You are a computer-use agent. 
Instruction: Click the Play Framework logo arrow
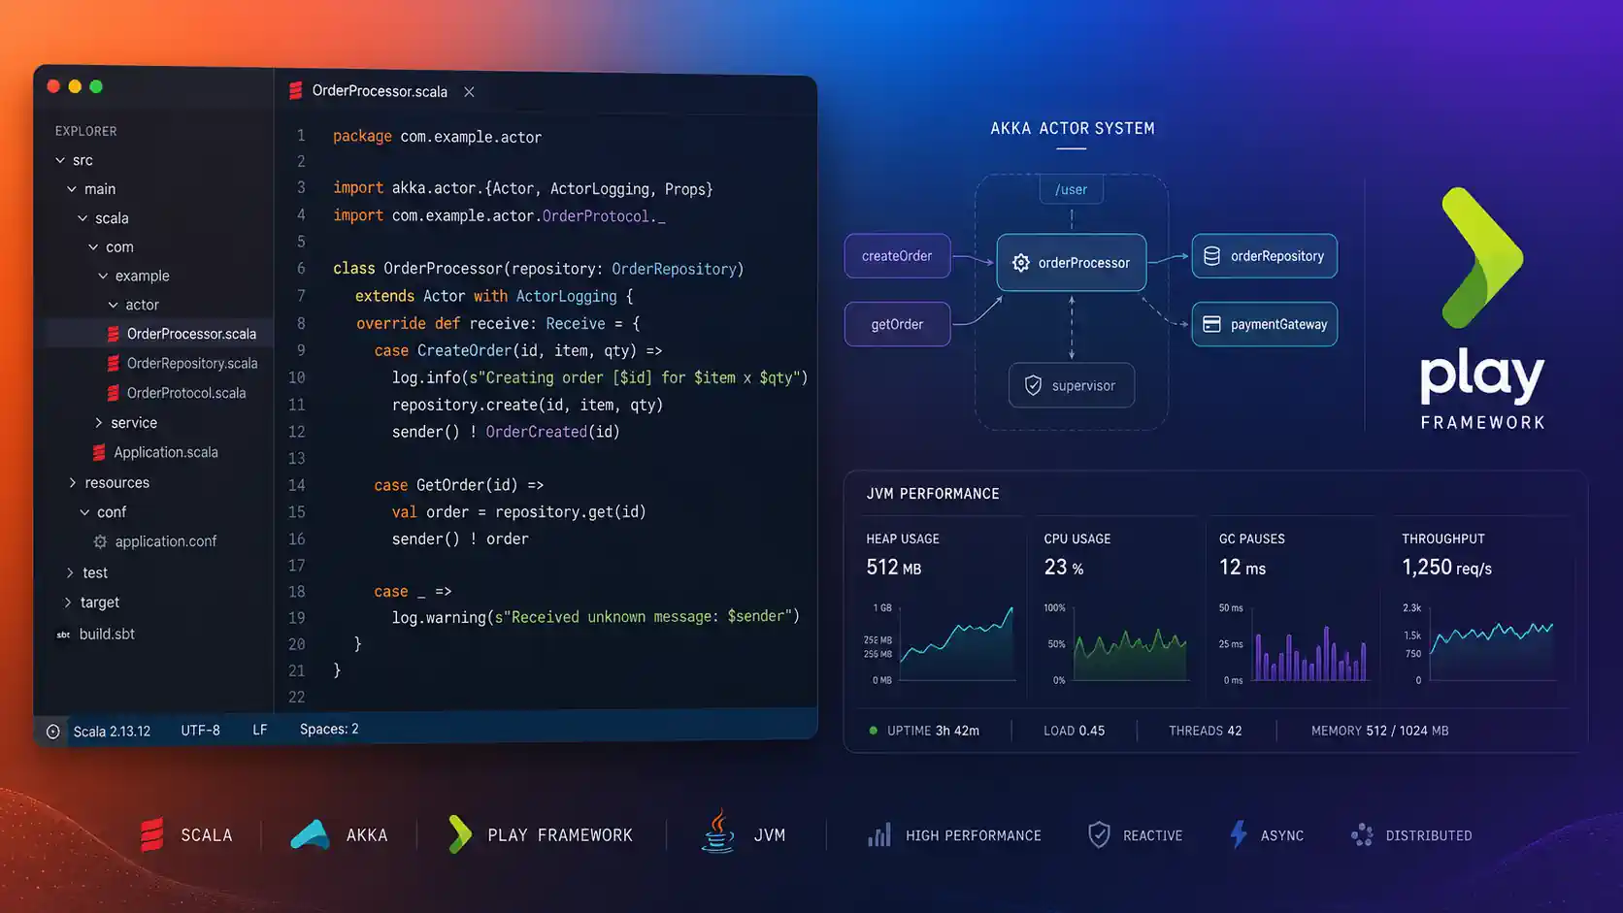coord(1481,258)
